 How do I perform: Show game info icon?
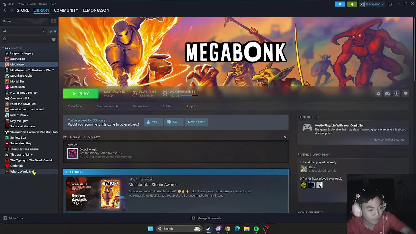coord(396,94)
